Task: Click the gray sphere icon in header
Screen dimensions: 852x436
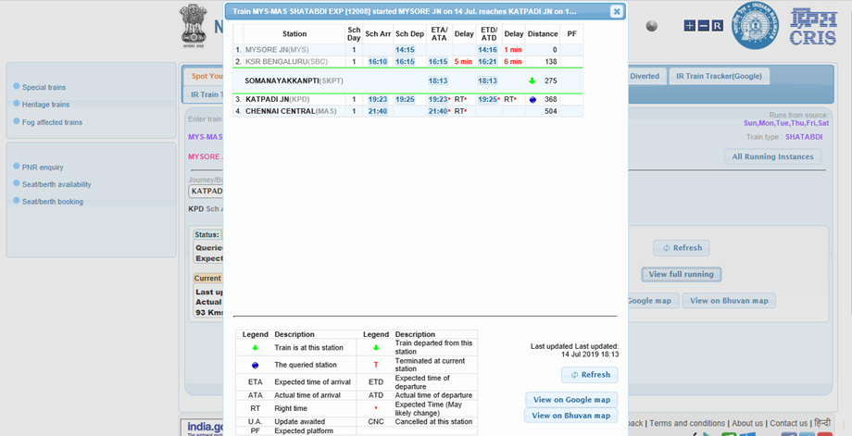Action: [x=651, y=26]
